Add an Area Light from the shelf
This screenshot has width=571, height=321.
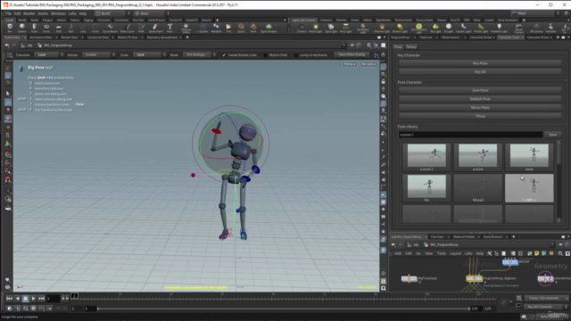click(x=345, y=28)
